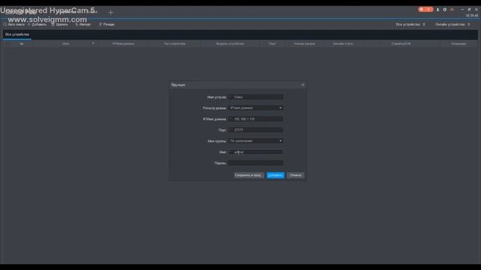Click the Онлайн устройства count at top right

pos(452,24)
